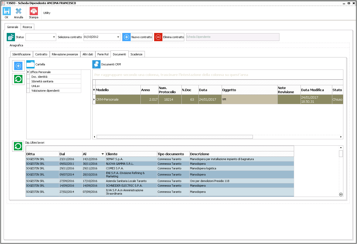The width and height of the screenshot is (357, 244).
Task: Click the Scheda Dipendente field
Action: coord(233,37)
